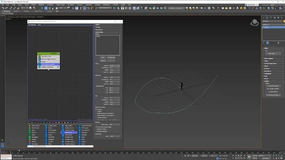Screen dimensions: 285x160
Task: Select the Locked radio option
Action: click(x=96, y=112)
